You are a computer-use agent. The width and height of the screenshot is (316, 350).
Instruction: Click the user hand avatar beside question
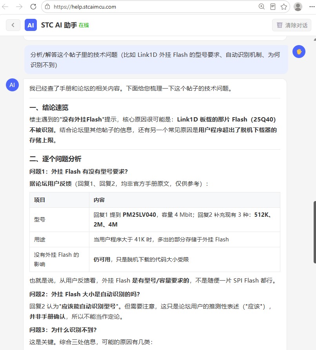pyautogui.click(x=299, y=52)
